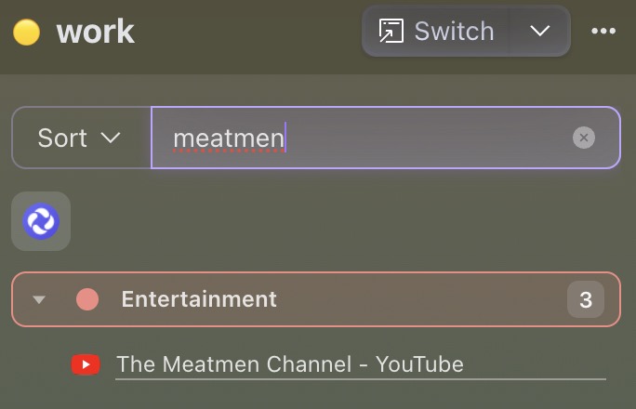The image size is (636, 409).
Task: Open the dropdown chevron beside Switch
Action: coord(540,32)
